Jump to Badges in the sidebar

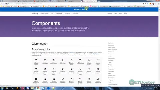[110, 65]
